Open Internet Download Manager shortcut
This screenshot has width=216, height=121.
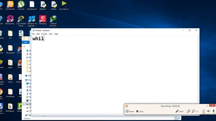53,21
